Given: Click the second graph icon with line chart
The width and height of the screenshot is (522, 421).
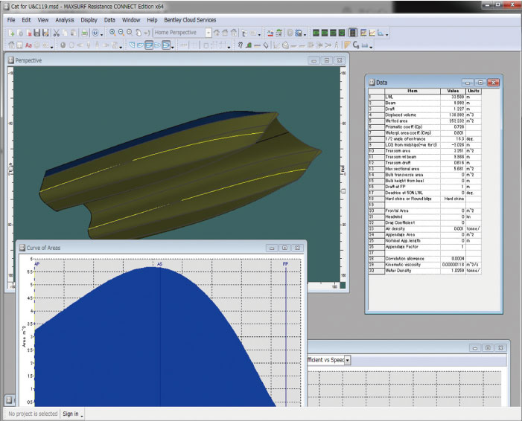Looking at the screenshot, I should 372,33.
